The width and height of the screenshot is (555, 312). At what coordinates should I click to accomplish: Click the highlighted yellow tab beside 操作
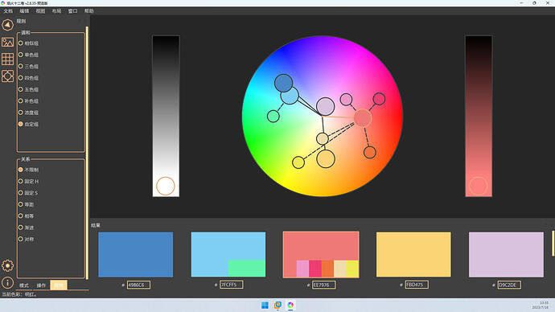[x=59, y=285]
